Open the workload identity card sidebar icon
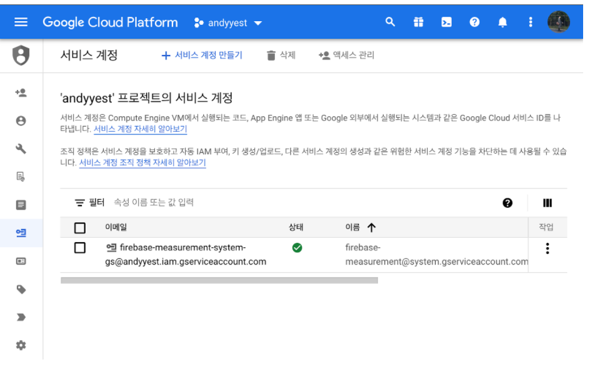The width and height of the screenshot is (595, 372). 21,261
